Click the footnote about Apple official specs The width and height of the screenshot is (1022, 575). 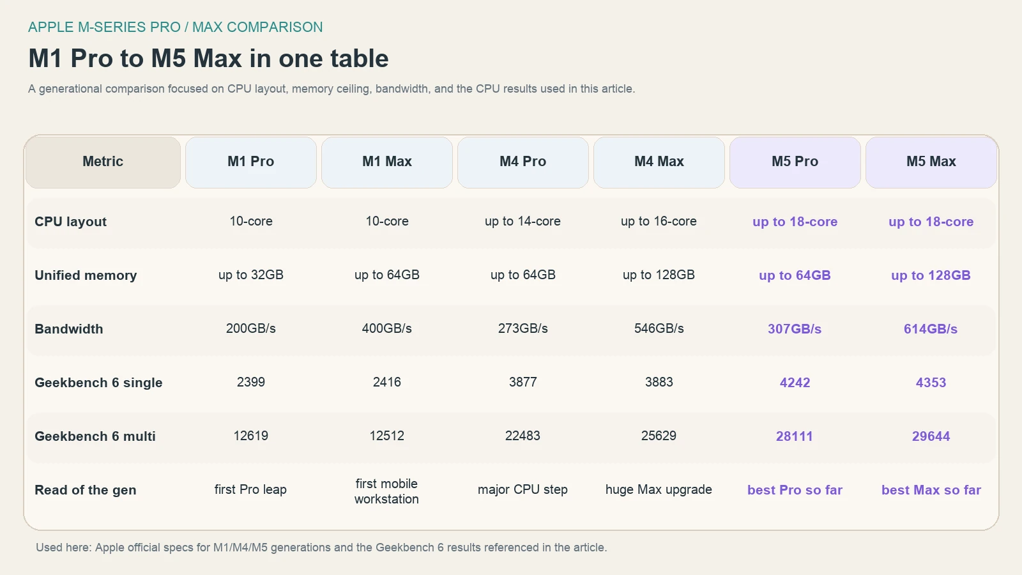pos(322,548)
